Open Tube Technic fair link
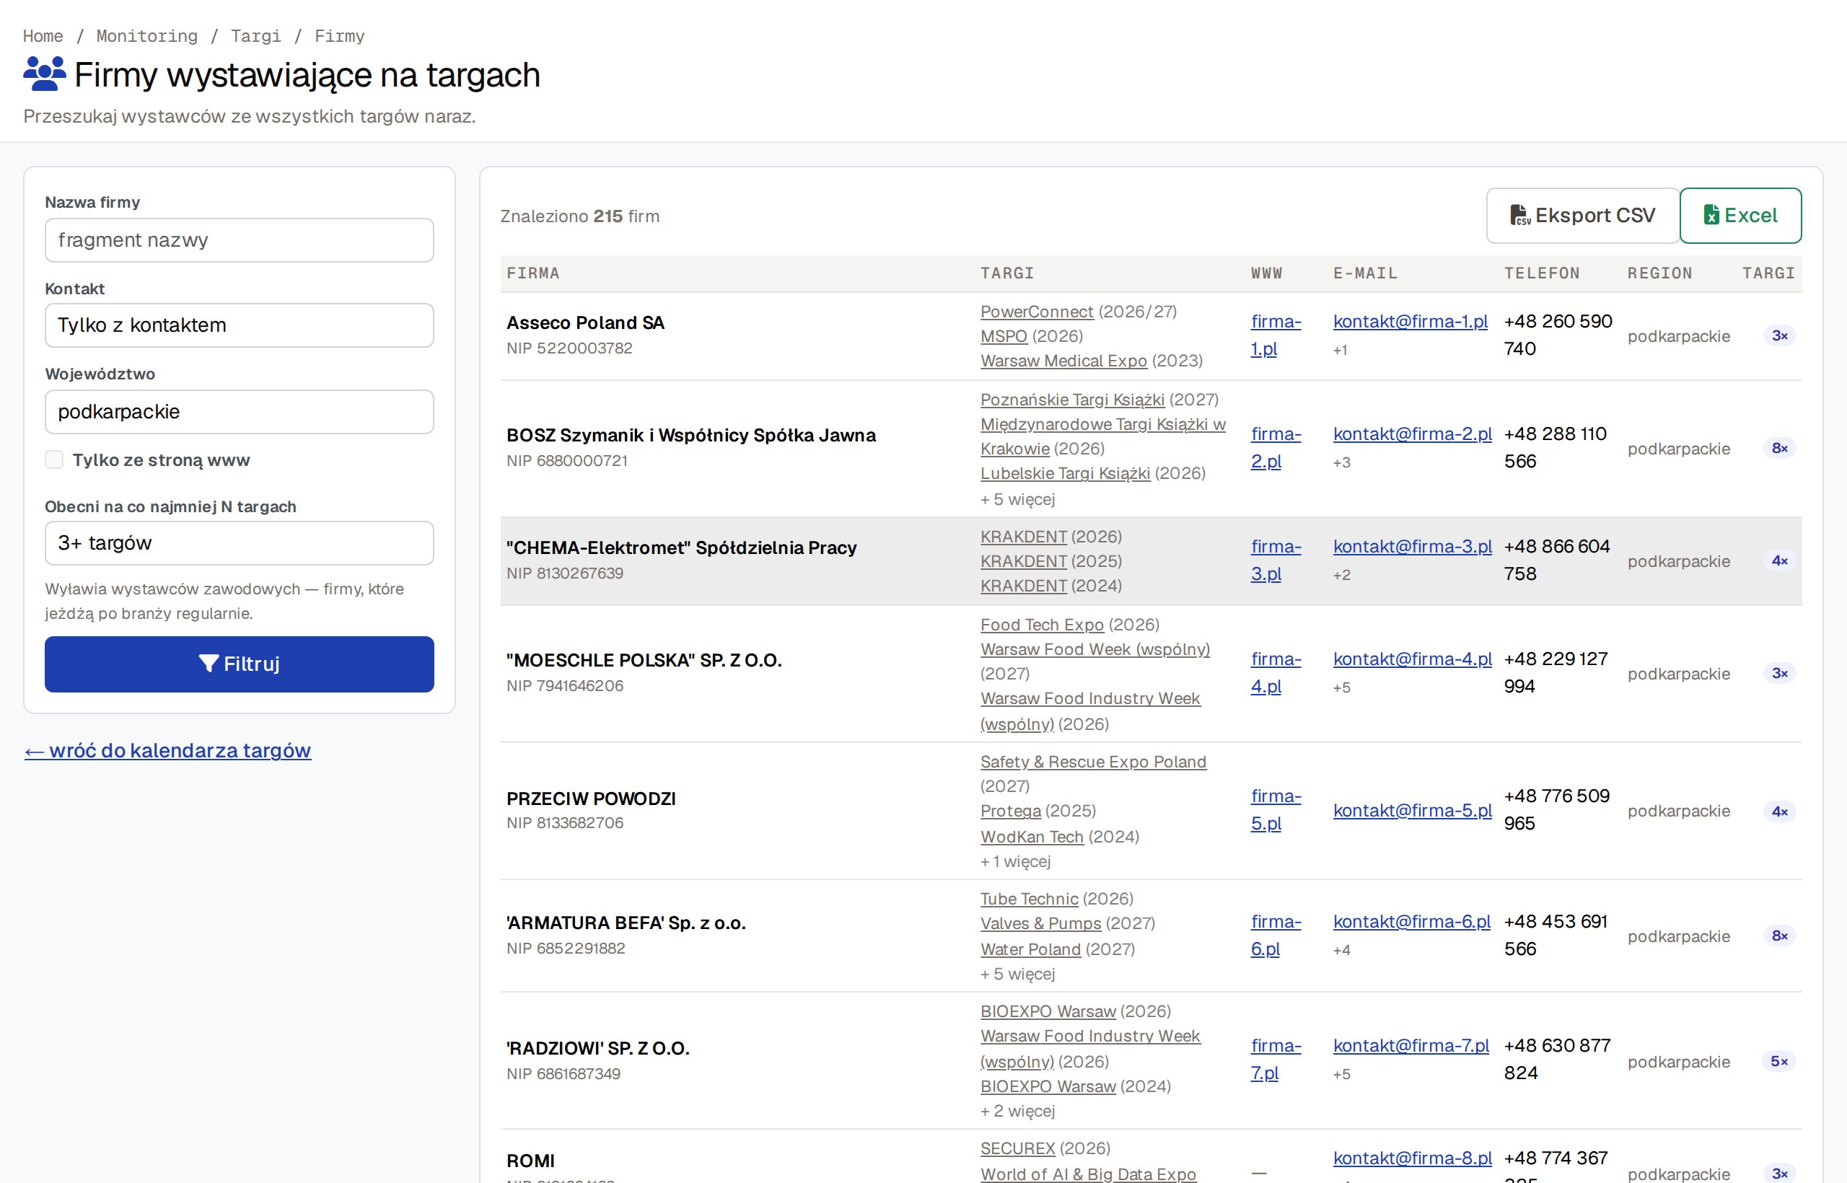1847x1183 pixels. coord(1029,899)
